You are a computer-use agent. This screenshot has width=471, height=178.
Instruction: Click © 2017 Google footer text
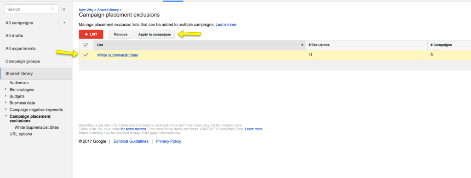pos(92,141)
